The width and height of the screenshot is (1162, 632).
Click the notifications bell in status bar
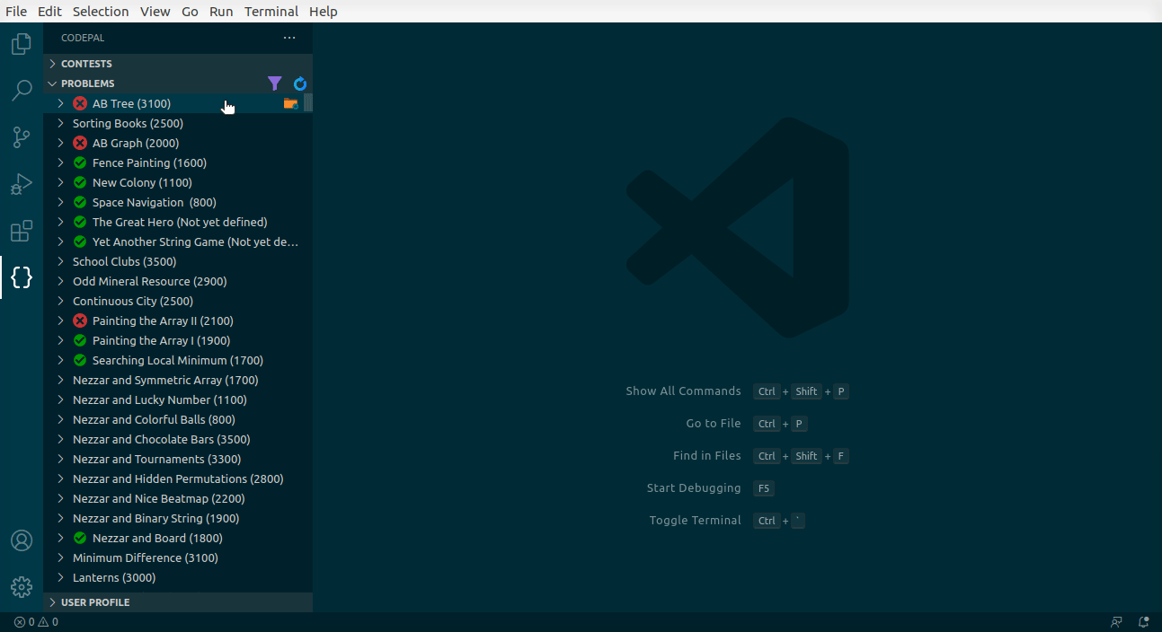pos(1143,621)
